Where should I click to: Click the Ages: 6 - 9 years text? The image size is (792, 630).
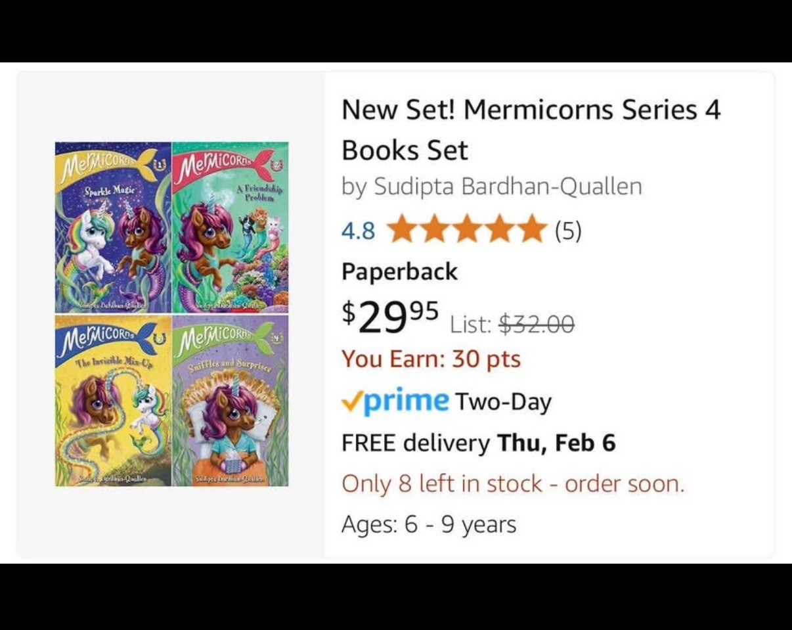point(428,525)
